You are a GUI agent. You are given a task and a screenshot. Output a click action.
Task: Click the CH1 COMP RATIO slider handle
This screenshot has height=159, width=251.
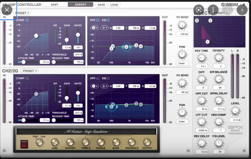pyautogui.click(x=78, y=34)
